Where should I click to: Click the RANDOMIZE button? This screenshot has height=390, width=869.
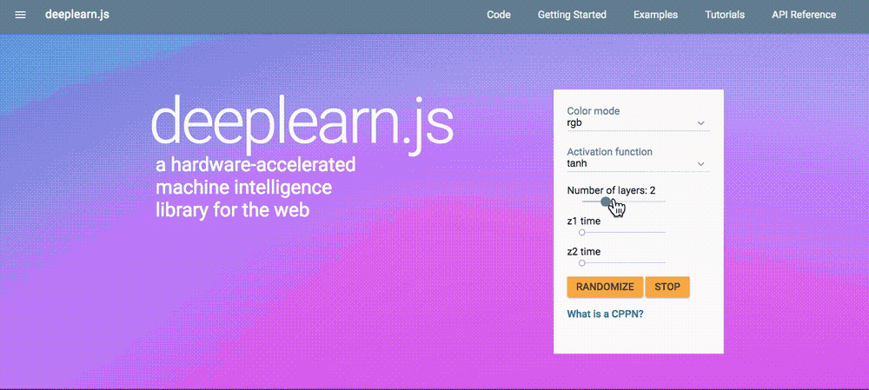coord(605,287)
